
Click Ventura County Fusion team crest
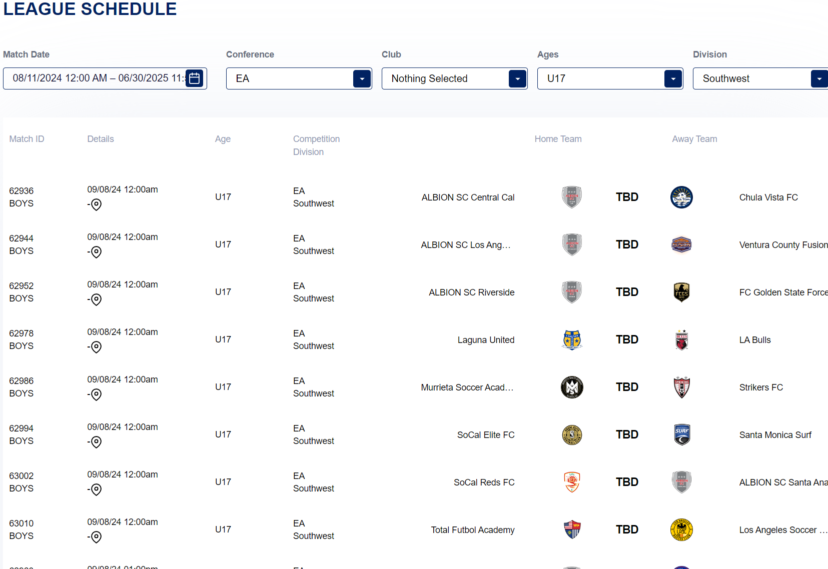click(681, 244)
